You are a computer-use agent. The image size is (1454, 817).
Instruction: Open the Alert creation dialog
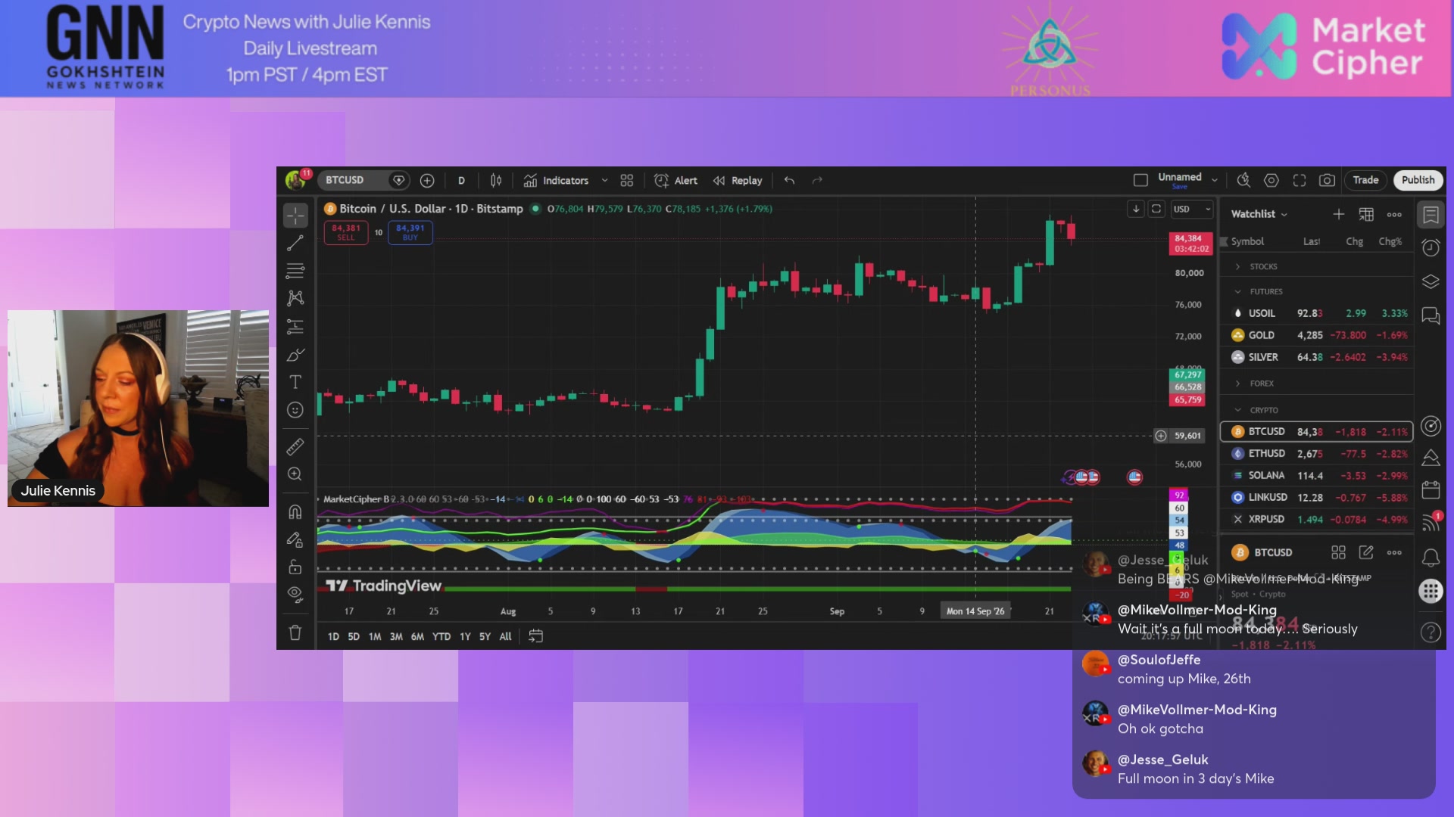pyautogui.click(x=676, y=180)
